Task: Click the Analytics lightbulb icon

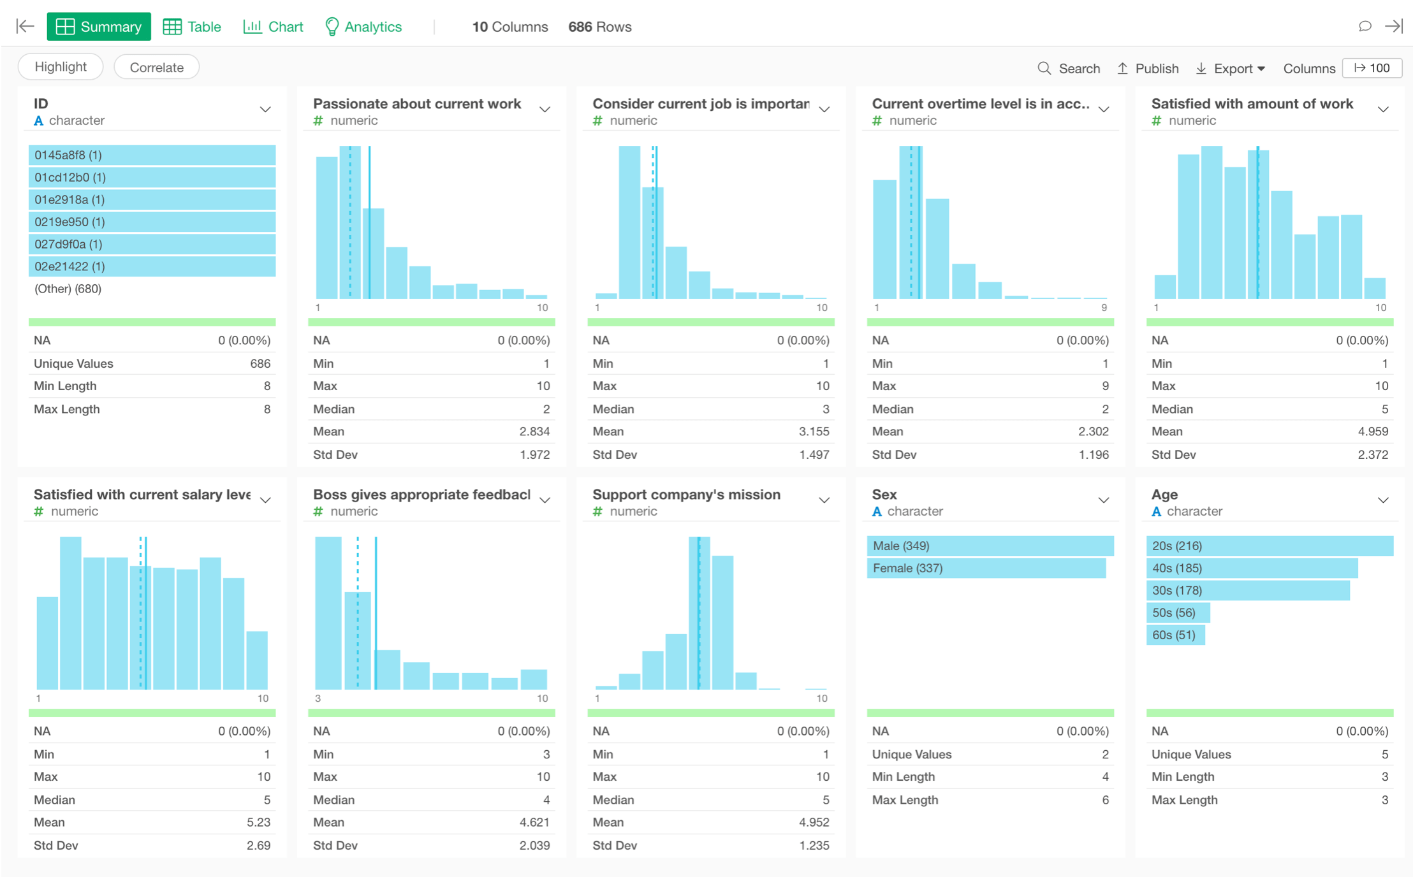Action: coord(332,26)
